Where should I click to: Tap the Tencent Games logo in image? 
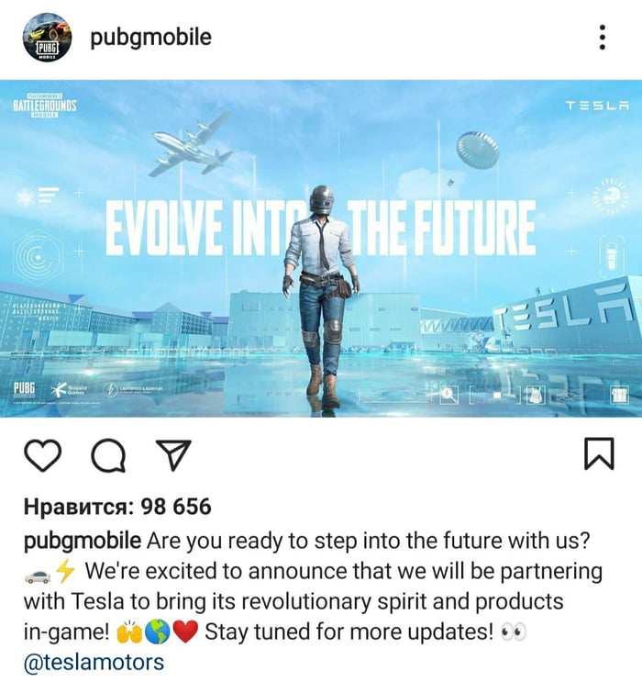tap(69, 390)
